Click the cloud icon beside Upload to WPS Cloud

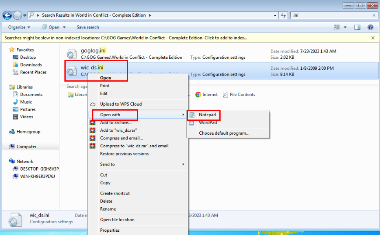(93, 104)
